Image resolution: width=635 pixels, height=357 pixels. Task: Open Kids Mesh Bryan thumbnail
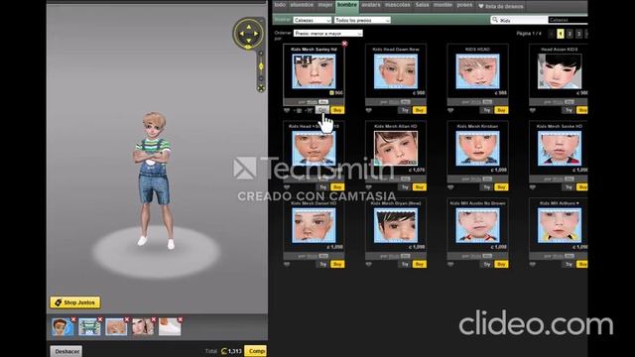coord(396,225)
